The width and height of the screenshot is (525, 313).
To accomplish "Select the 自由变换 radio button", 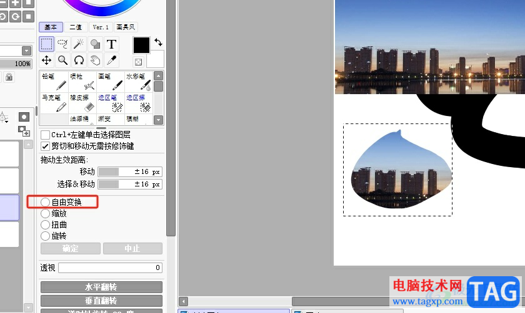I will click(x=45, y=202).
